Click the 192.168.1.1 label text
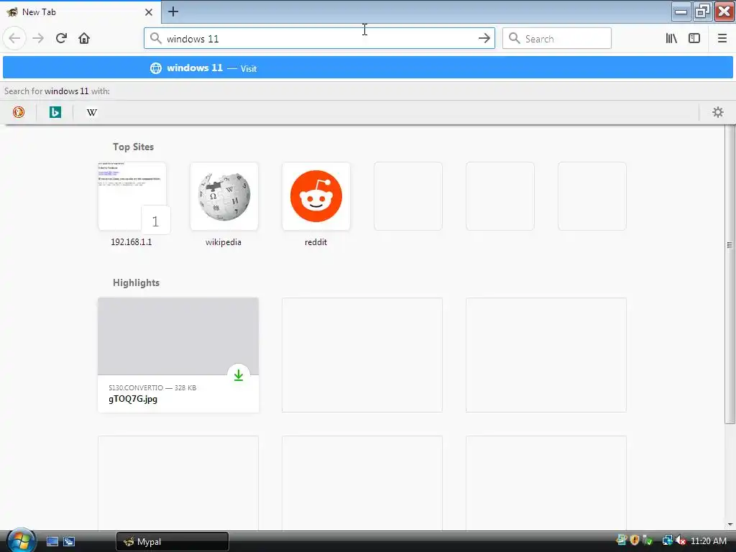 (x=132, y=242)
